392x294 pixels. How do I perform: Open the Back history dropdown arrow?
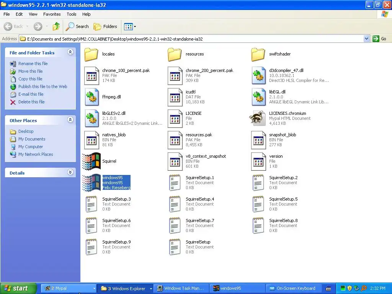coord(27,26)
